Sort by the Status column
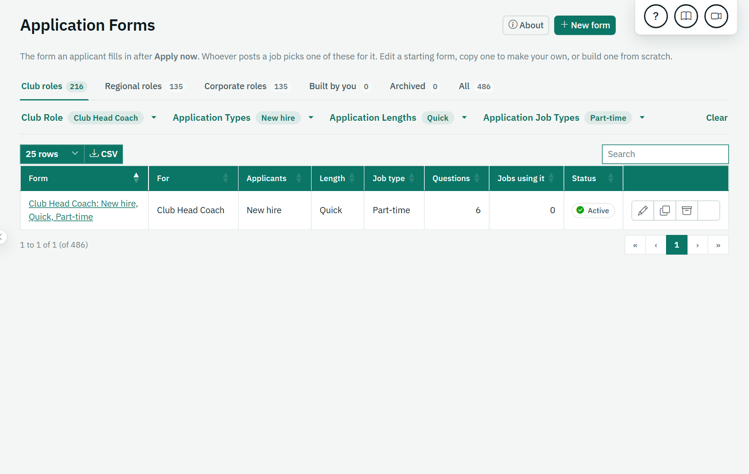The width and height of the screenshot is (749, 474). click(593, 178)
